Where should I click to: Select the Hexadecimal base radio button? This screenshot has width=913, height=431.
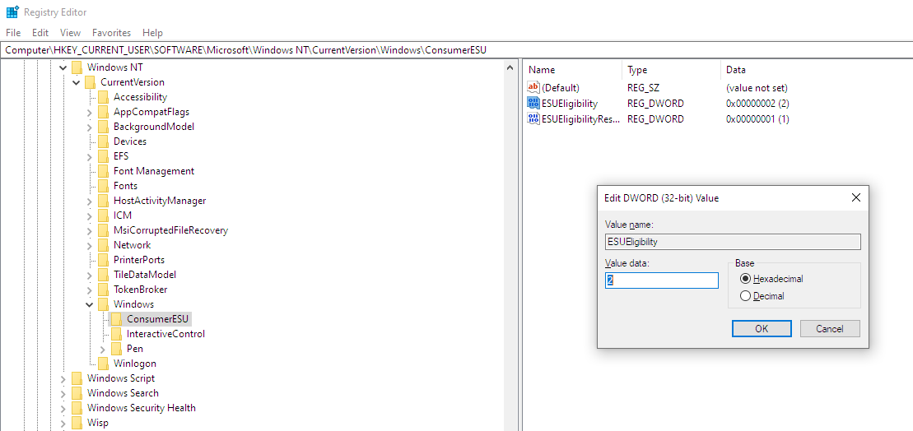point(746,279)
